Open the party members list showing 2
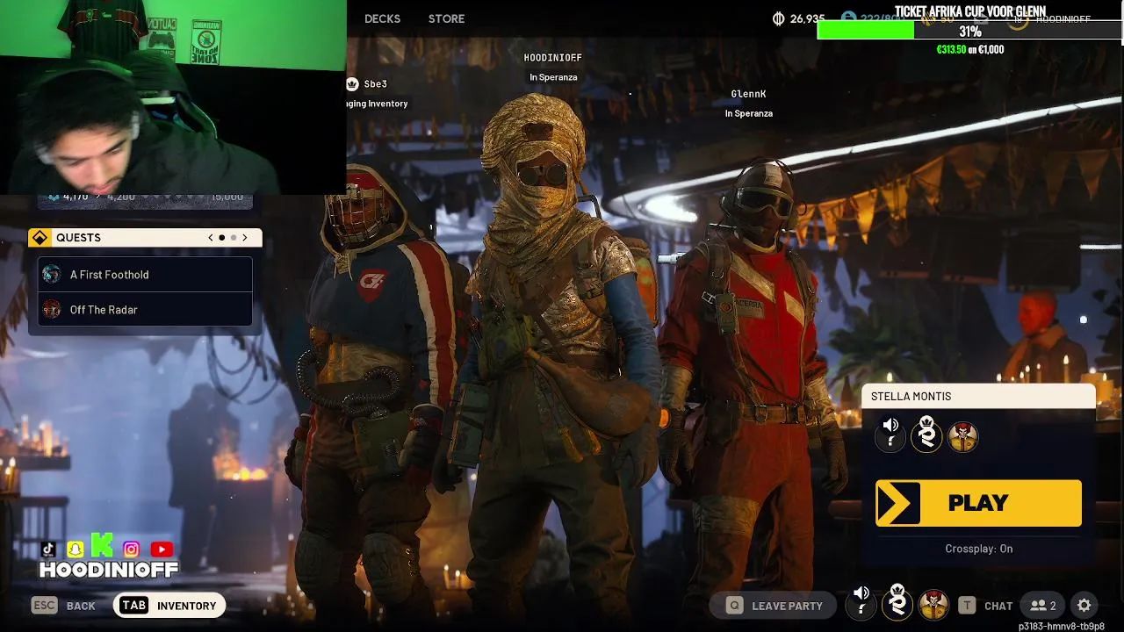 [1043, 606]
